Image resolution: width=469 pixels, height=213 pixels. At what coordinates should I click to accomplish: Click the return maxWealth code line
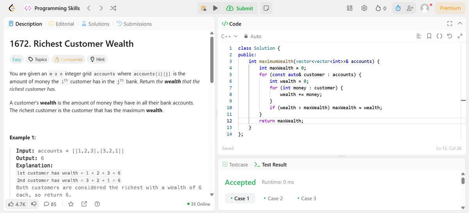pyautogui.click(x=281, y=121)
